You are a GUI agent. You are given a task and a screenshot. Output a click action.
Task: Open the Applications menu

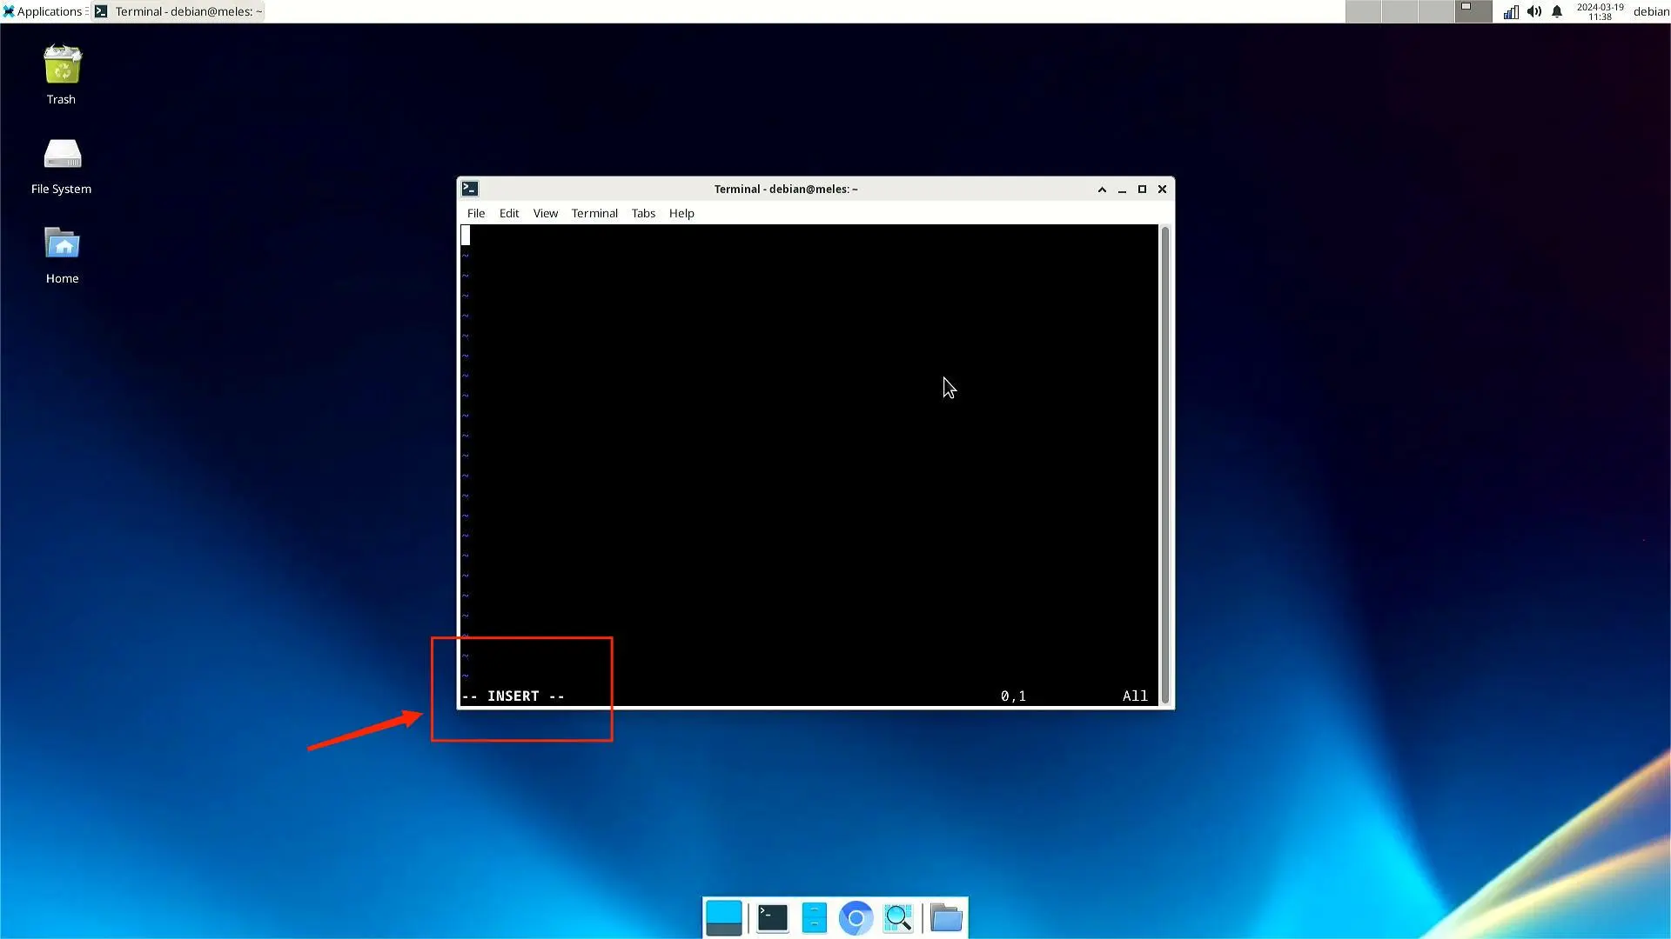pos(44,11)
